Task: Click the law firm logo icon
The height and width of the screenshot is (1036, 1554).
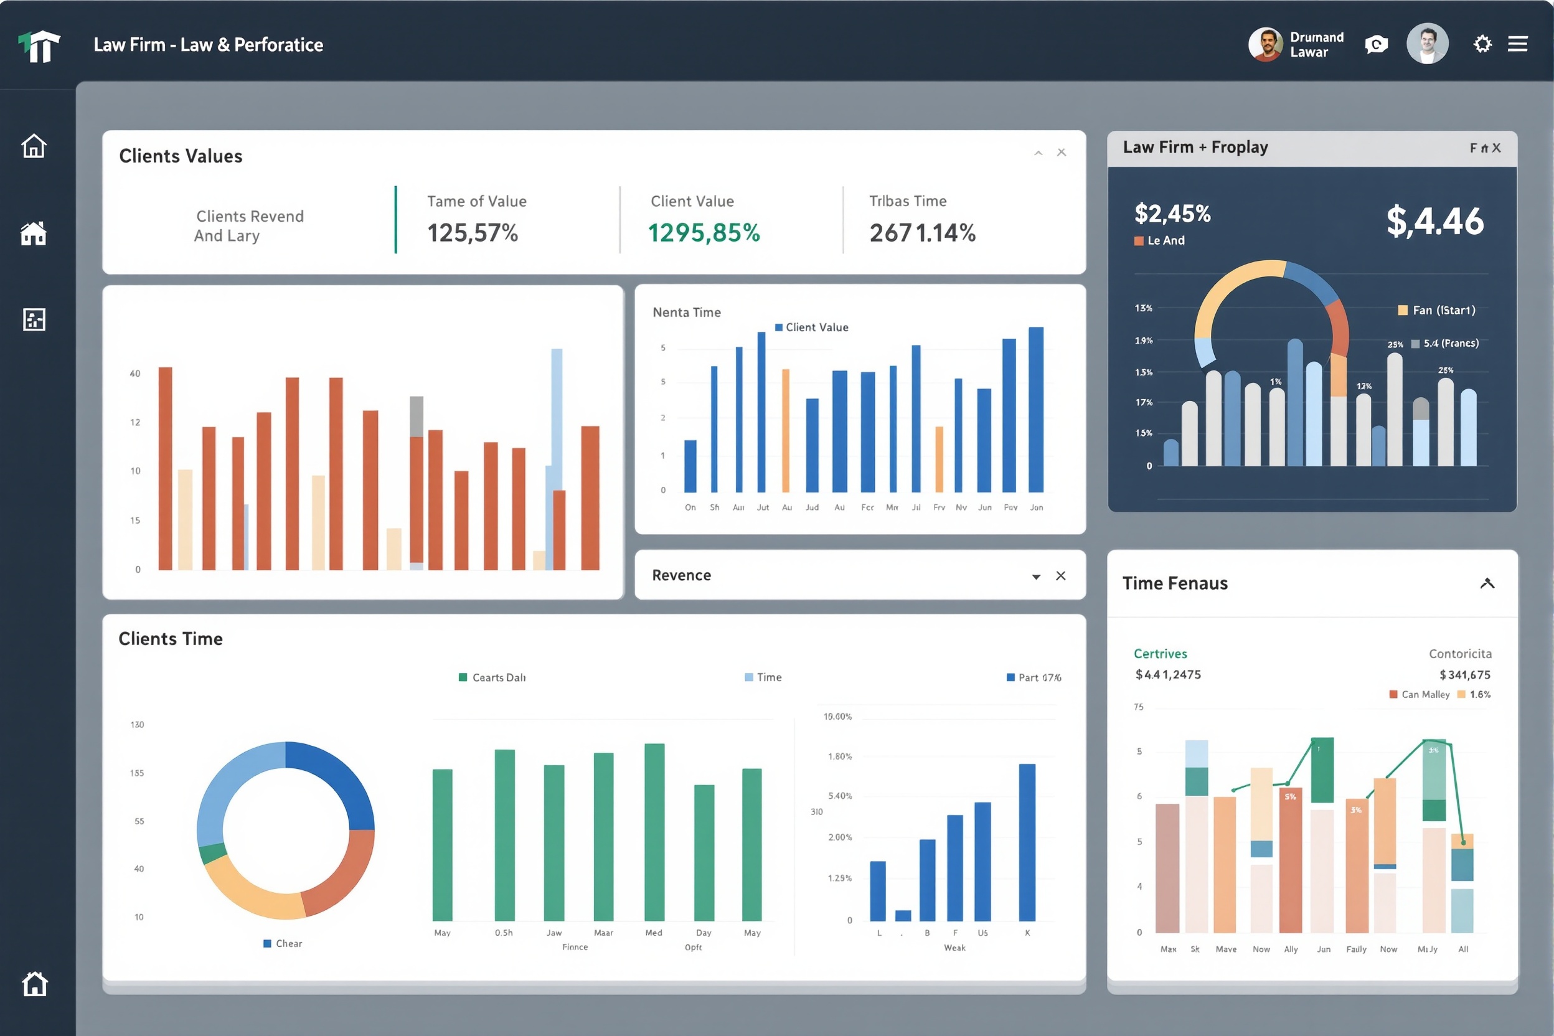Action: click(39, 46)
